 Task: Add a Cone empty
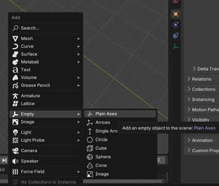tap(120, 165)
